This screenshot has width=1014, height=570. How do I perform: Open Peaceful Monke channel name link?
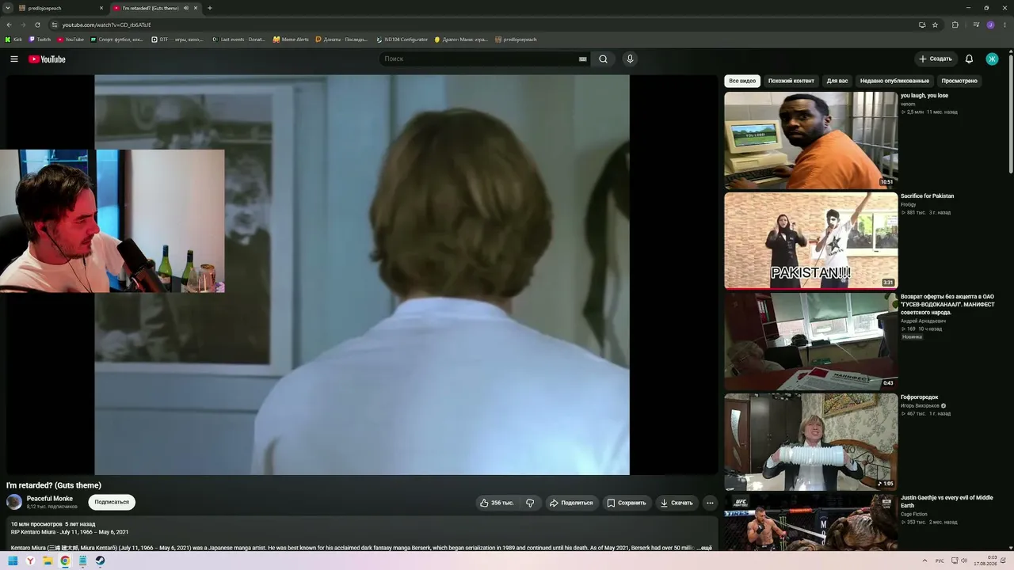point(50,499)
